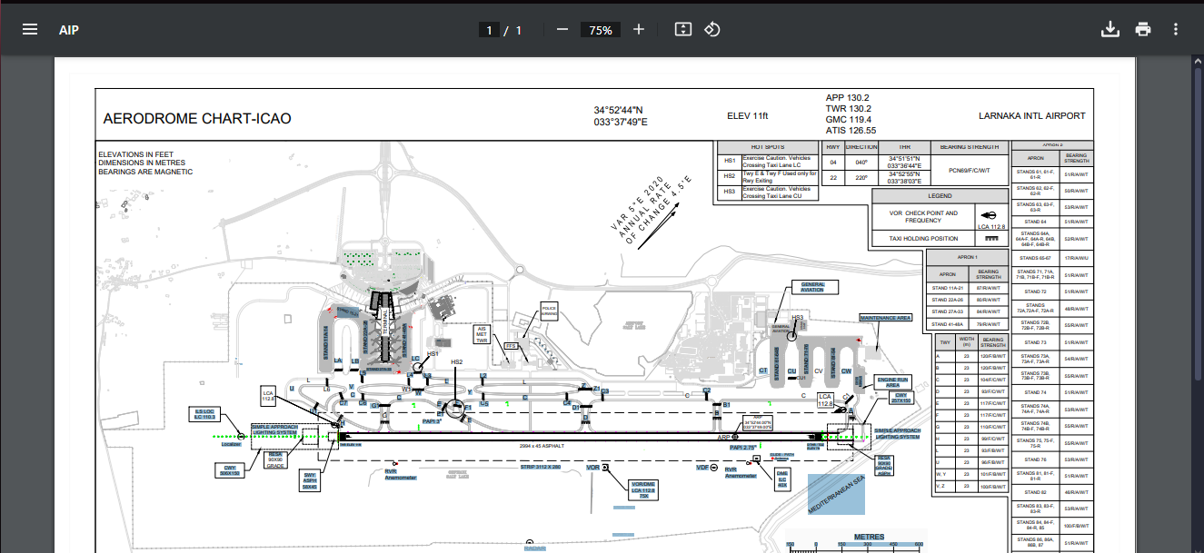Click the 75% zoom level field
1204x553 pixels.
601,30
